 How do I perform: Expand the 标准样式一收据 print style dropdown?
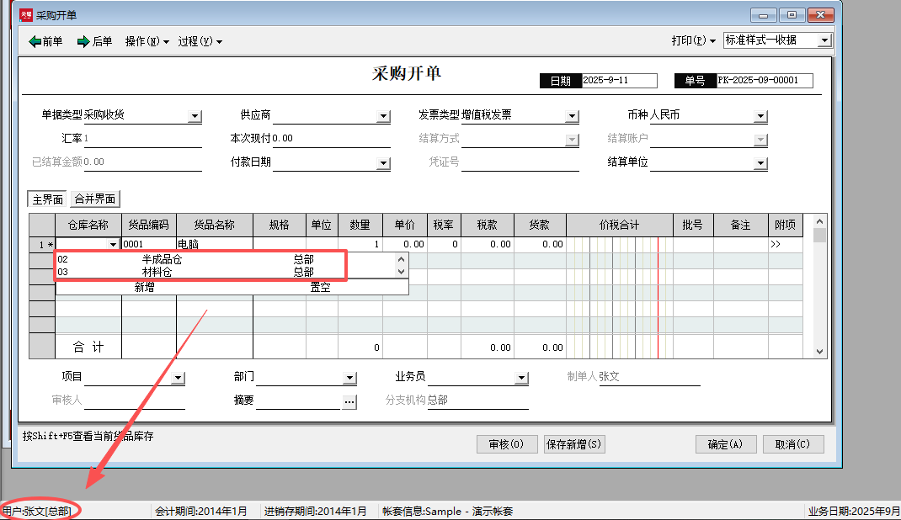824,40
